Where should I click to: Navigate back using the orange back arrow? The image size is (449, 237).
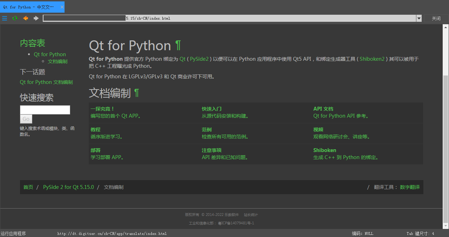[x=25, y=18]
